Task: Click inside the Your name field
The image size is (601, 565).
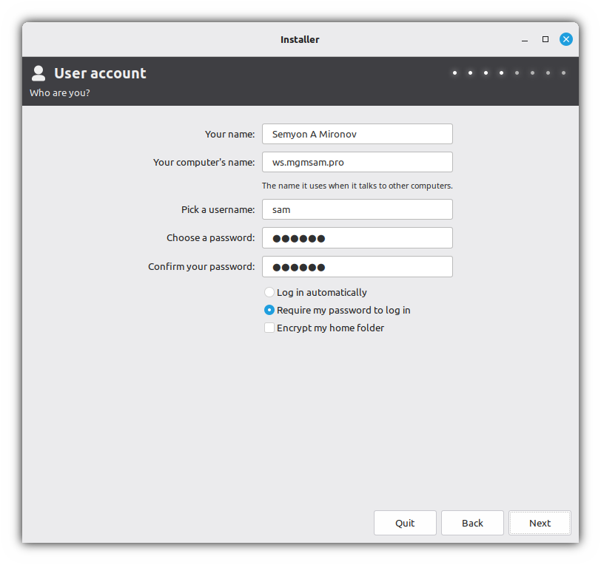Action: [357, 134]
